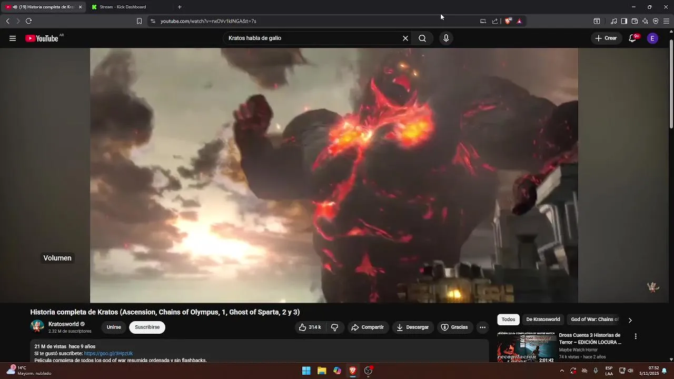Image resolution: width=674 pixels, height=379 pixels.
Task: Click Unirse to join the channel
Action: pyautogui.click(x=114, y=327)
